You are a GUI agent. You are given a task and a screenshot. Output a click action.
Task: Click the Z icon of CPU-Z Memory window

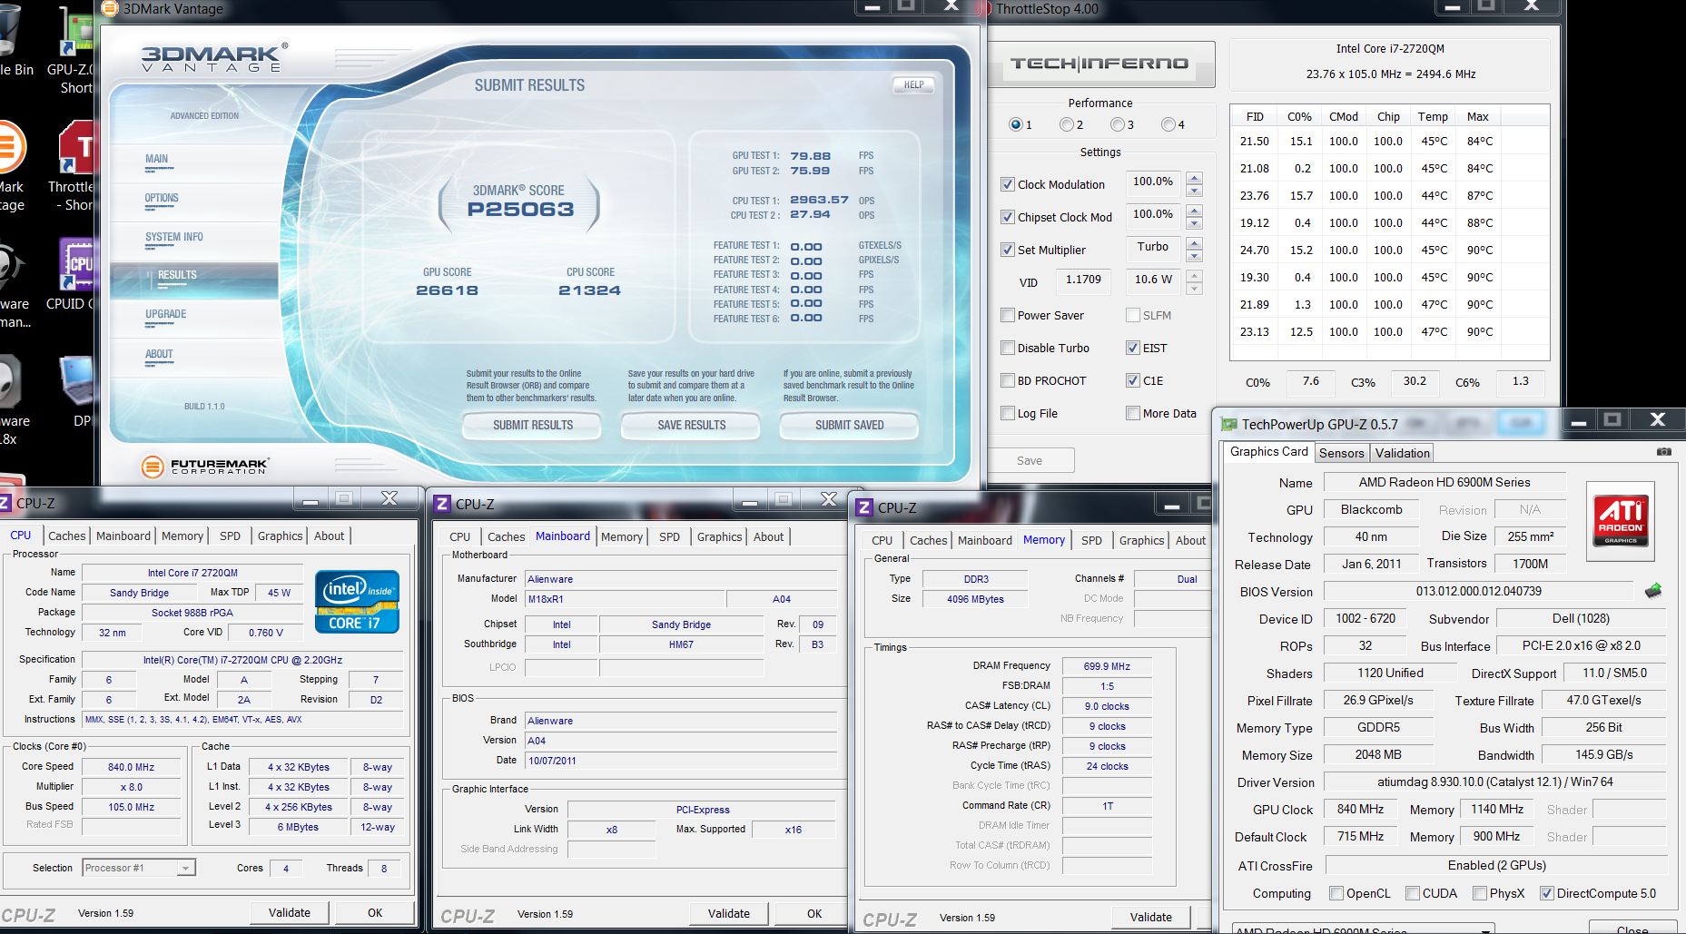(x=864, y=507)
